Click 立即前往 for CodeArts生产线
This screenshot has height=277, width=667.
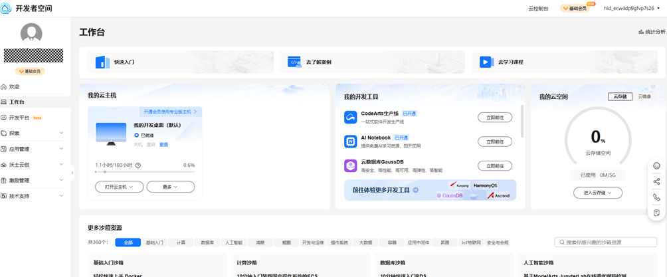click(x=494, y=118)
